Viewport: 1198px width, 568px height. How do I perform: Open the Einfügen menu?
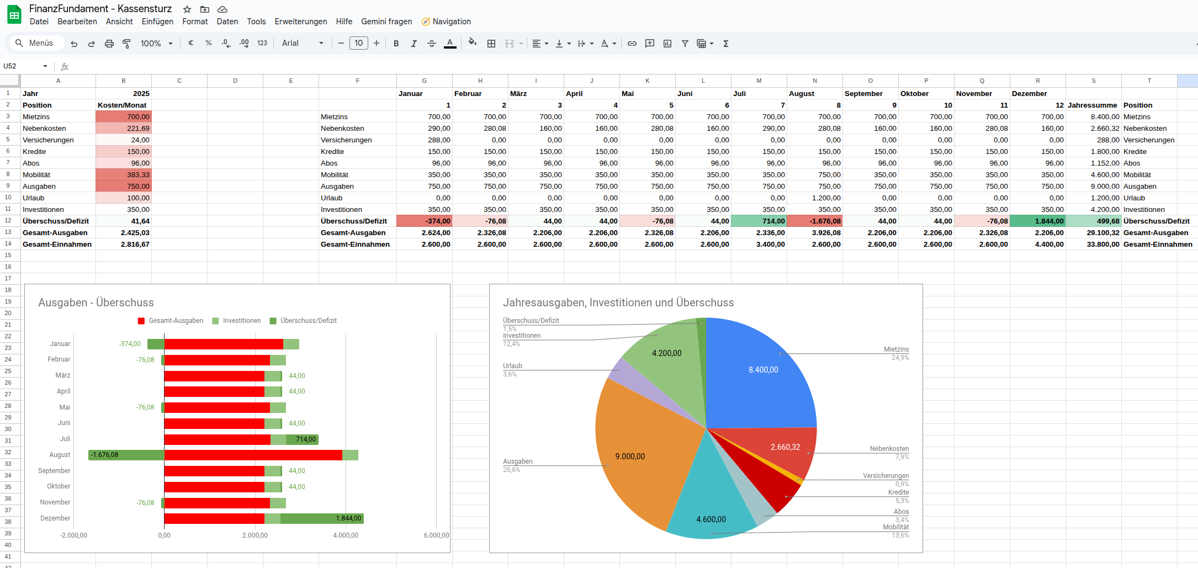[157, 22]
